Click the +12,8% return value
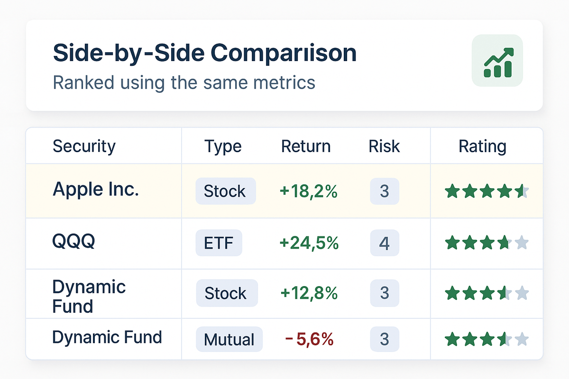The height and width of the screenshot is (379, 569). click(x=309, y=293)
